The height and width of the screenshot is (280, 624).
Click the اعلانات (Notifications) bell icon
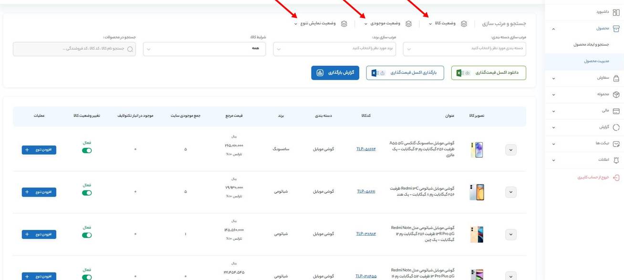pyautogui.click(x=616, y=160)
